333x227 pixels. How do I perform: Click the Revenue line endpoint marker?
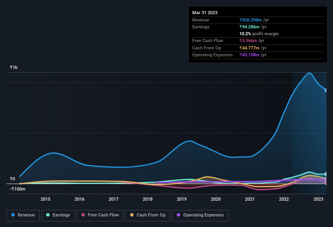click(326, 90)
